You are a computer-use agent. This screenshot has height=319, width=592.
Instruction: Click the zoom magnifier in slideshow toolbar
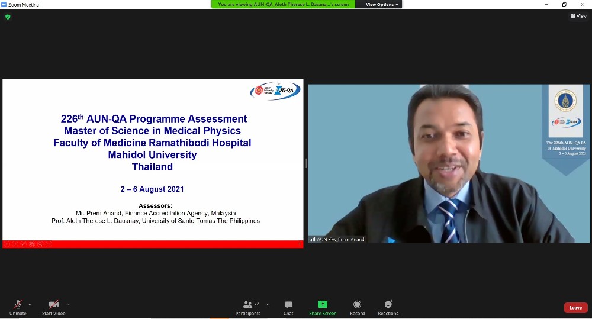click(x=40, y=244)
